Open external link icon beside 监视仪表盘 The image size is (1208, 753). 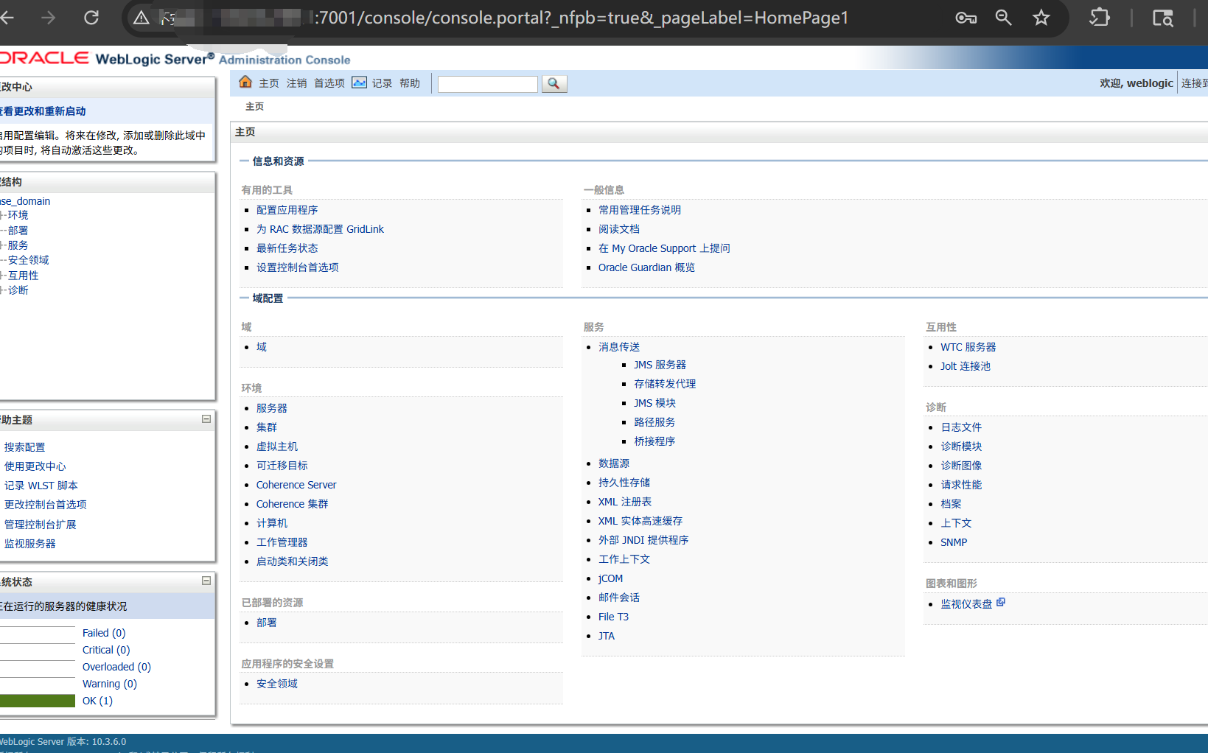(x=1001, y=602)
